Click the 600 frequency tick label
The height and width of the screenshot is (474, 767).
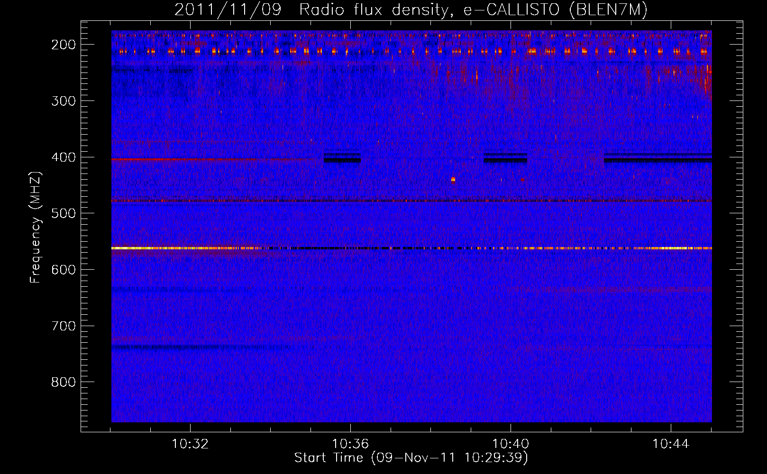coord(64,270)
